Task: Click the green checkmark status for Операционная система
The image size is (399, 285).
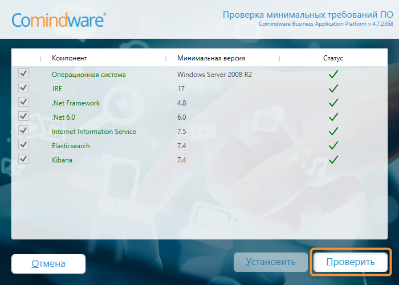Action: [333, 74]
